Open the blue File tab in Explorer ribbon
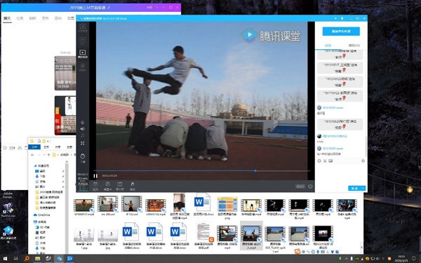 pos(34,147)
